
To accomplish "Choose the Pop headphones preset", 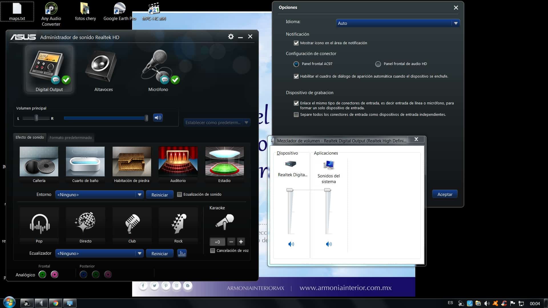I will pyautogui.click(x=39, y=225).
